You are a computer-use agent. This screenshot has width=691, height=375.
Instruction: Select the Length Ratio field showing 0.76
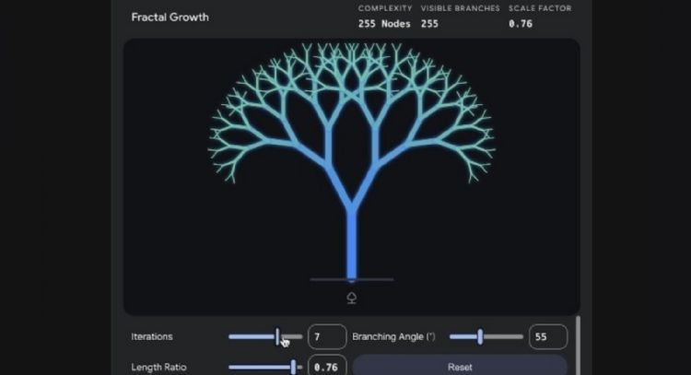[326, 367]
